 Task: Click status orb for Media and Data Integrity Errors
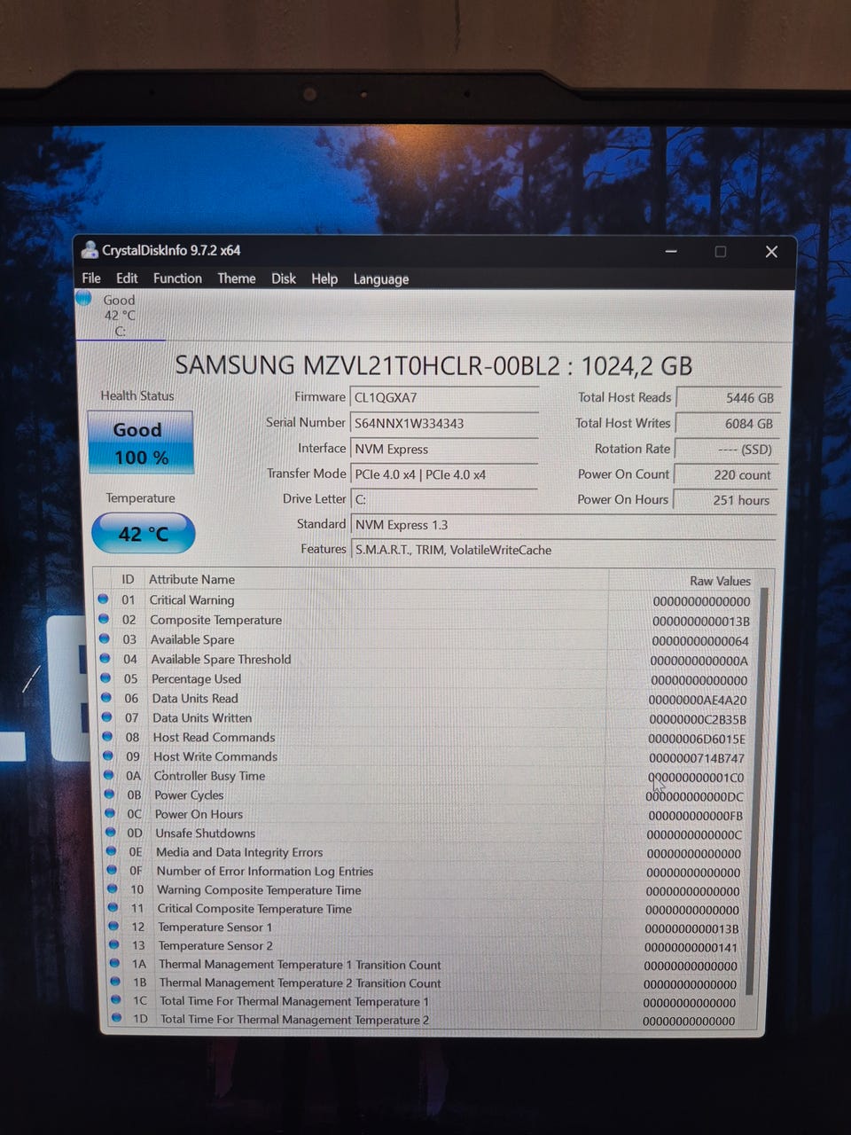[x=112, y=851]
